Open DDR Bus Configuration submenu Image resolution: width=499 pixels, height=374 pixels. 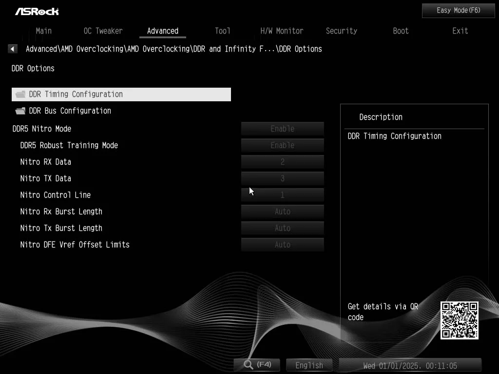point(121,111)
